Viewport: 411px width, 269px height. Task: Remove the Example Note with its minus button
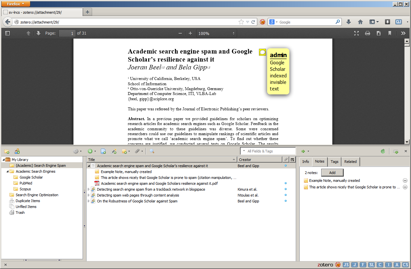(405, 181)
